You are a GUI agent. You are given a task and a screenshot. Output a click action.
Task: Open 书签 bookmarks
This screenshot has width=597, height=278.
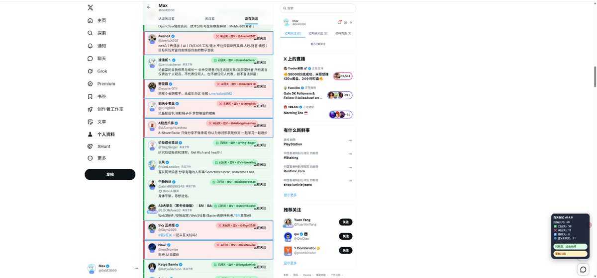[97, 96]
